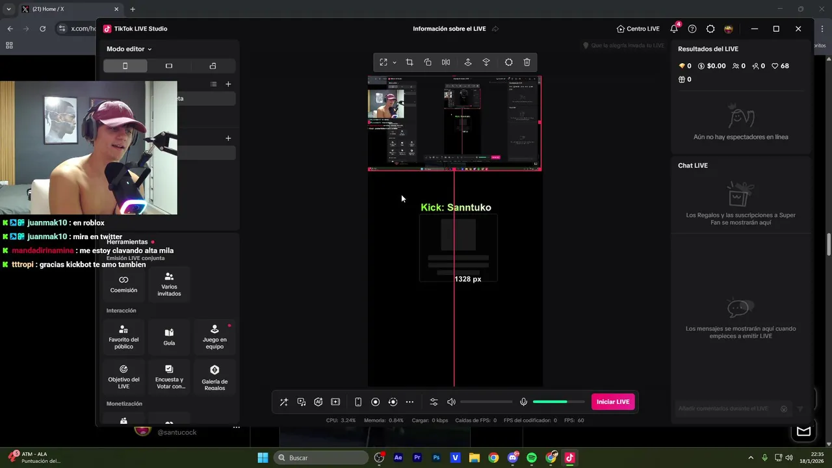The image size is (832, 468).
Task: Open the Coemisión tool
Action: 123,284
